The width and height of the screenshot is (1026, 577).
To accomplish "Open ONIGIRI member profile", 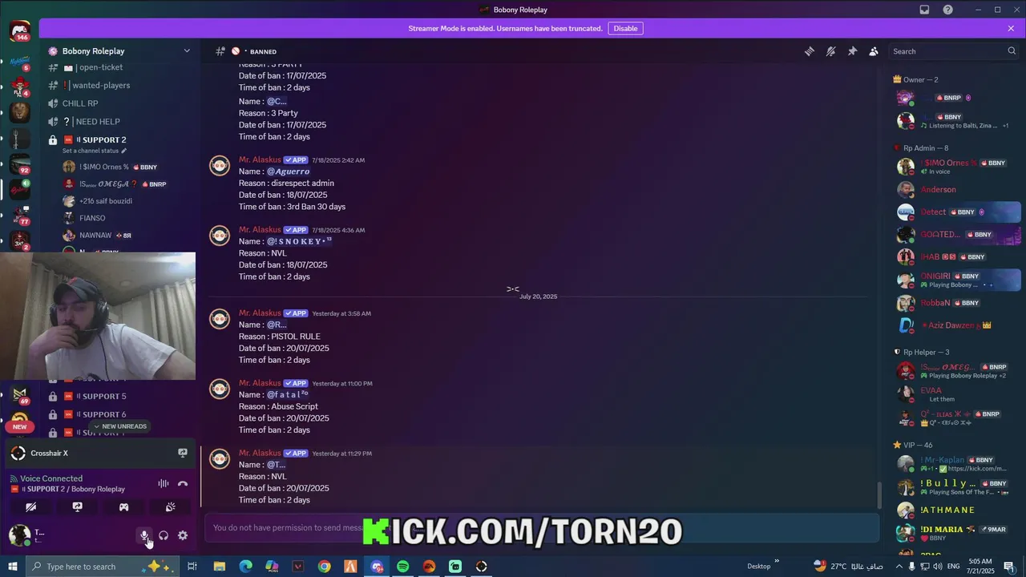I will tap(957, 280).
